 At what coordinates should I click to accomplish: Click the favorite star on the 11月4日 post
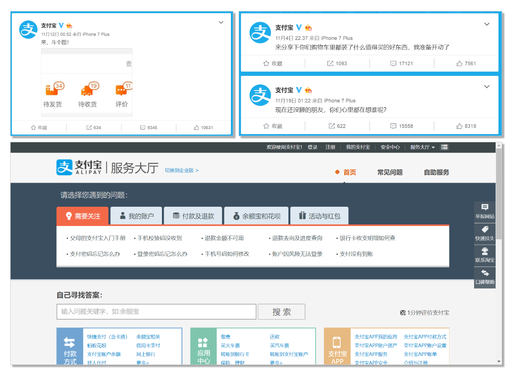pyautogui.click(x=266, y=64)
